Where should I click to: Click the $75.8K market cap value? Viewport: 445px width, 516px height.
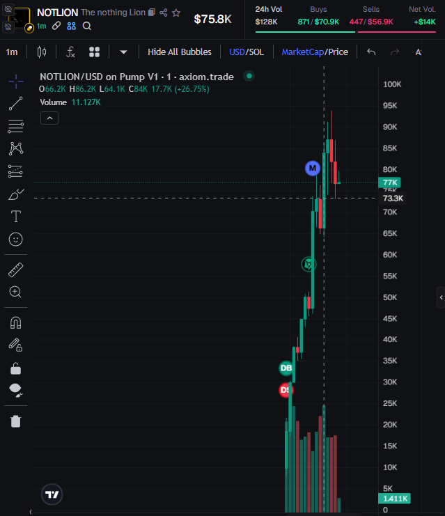212,19
